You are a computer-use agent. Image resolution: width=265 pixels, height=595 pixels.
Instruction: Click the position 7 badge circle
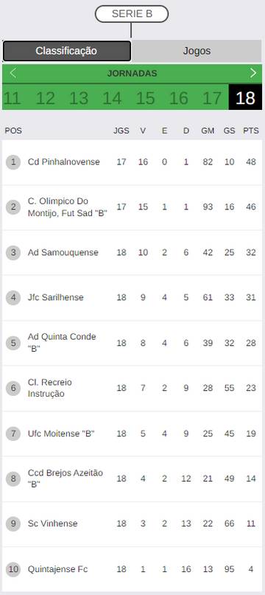coord(13,434)
